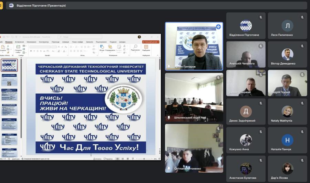310x183 pixels.
Task: Click the font color button in font group
Action: tap(64, 51)
